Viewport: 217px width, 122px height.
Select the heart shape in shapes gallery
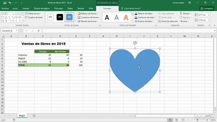click(3, 14)
